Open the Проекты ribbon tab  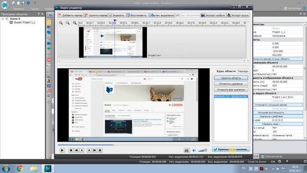pos(19,9)
